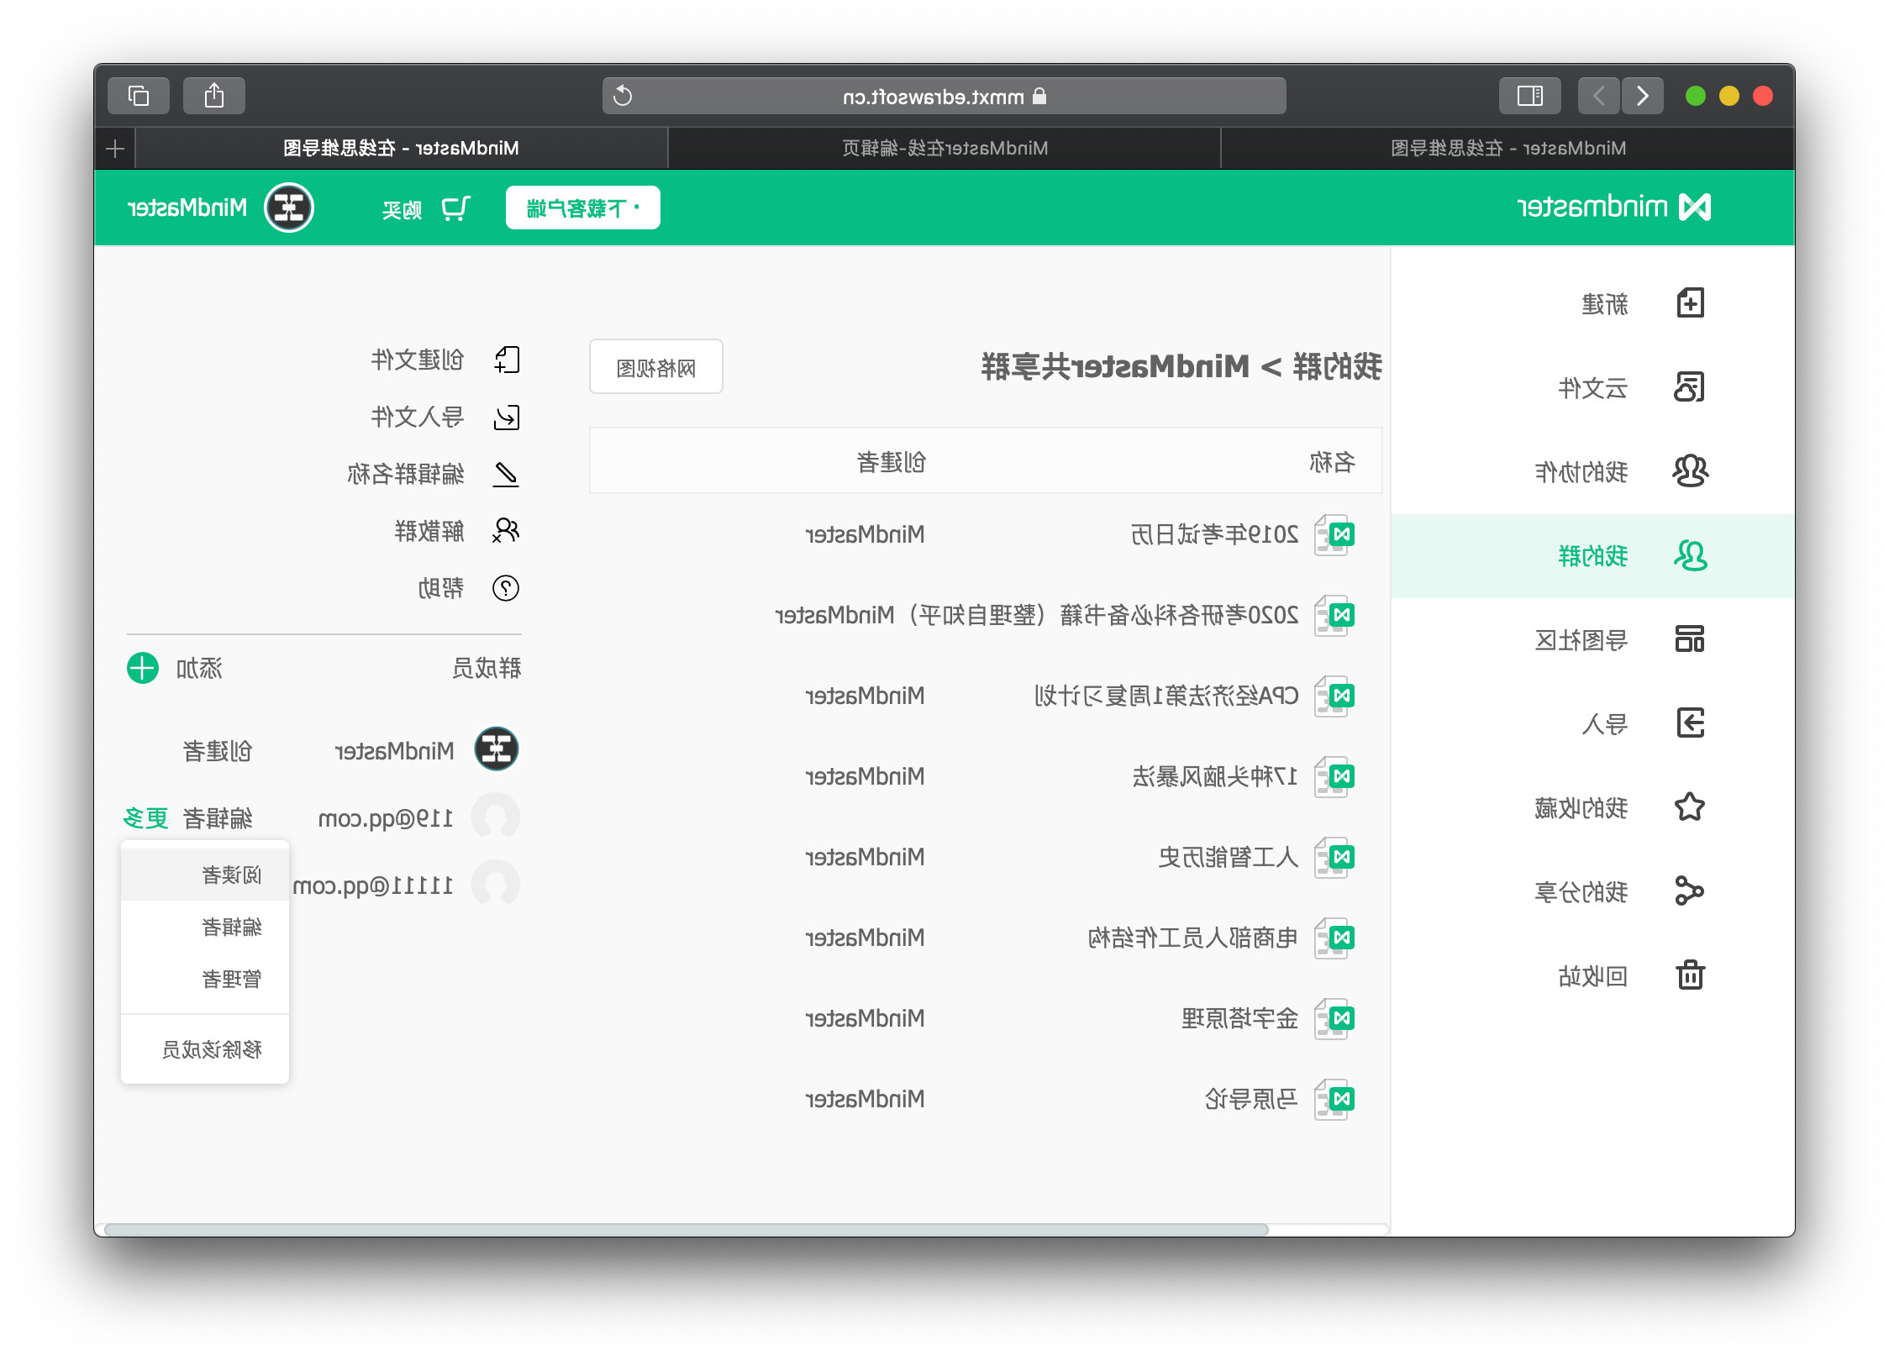Click the 帮助 question mark icon

pos(506,588)
